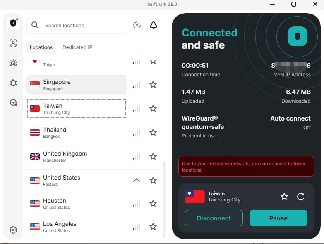The image size is (324, 244).
Task: Click the Auto connect Off setting
Action: [x=290, y=123]
